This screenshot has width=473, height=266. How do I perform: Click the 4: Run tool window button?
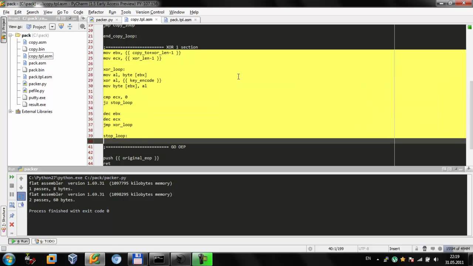point(19,241)
